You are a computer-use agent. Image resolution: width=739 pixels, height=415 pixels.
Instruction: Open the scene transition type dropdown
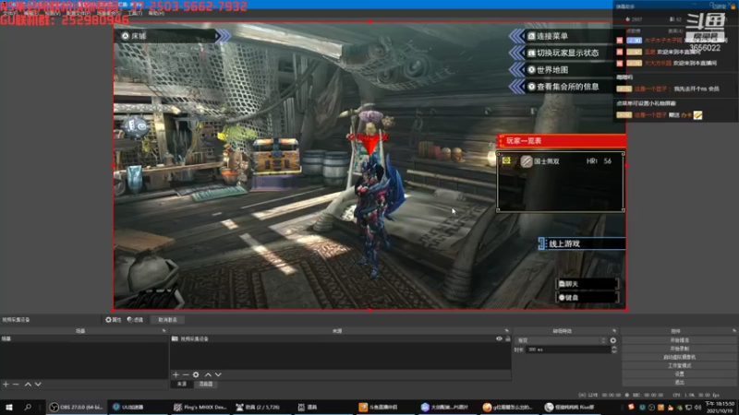click(561, 340)
